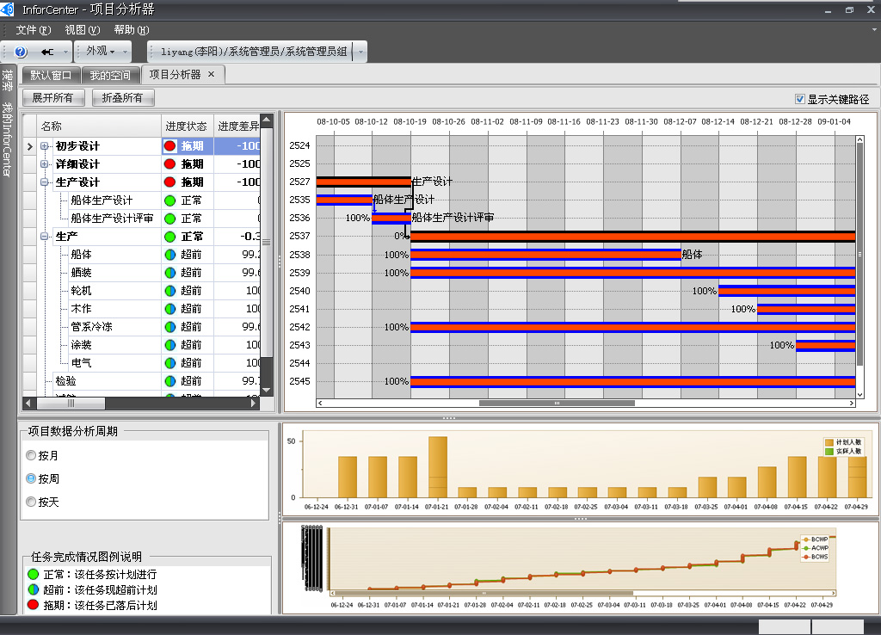The image size is (881, 635).
Task: Click the 实际人数 legend swatch
Action: click(829, 451)
